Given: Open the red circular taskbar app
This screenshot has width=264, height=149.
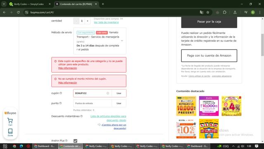Looking at the screenshot, I should [29, 146].
